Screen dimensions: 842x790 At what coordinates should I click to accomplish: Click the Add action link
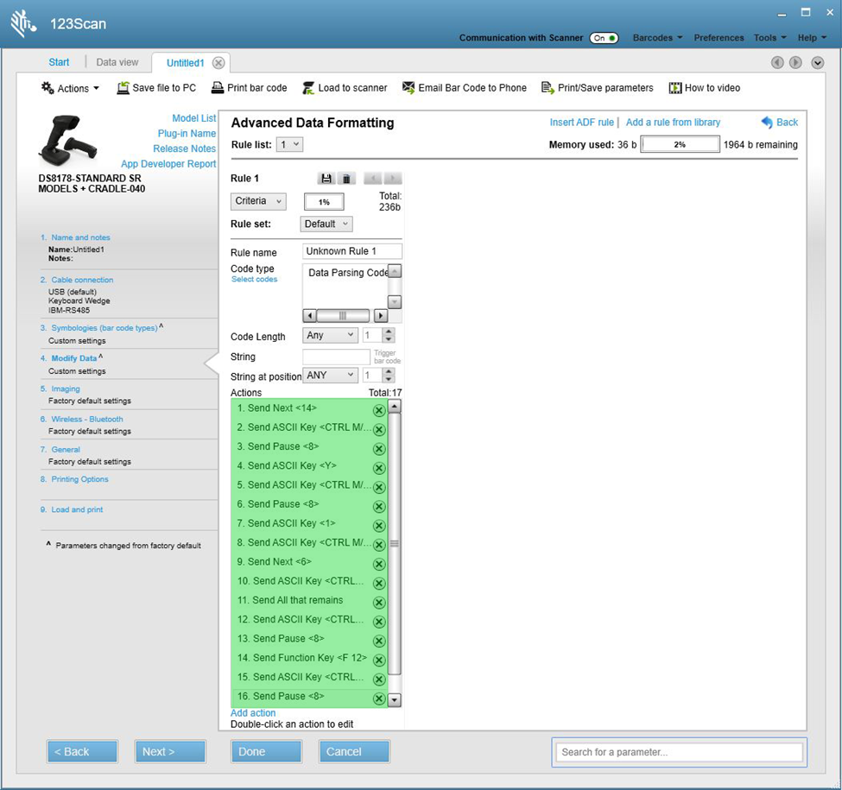[253, 711]
